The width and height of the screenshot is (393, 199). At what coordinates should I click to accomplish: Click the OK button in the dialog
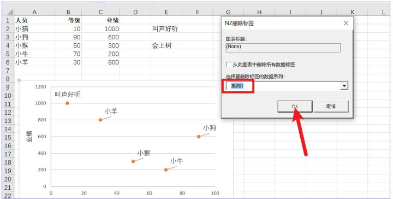tap(295, 107)
